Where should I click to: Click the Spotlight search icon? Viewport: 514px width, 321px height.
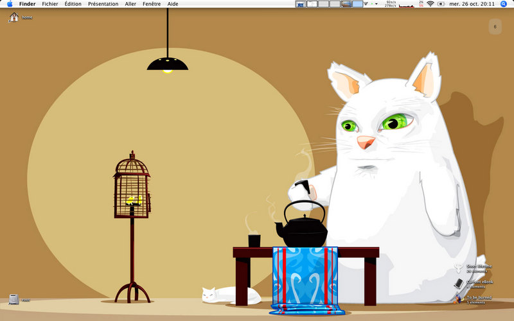[x=504, y=4]
